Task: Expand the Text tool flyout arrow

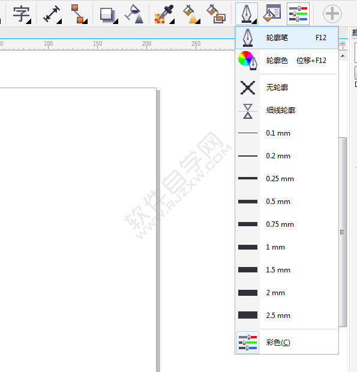Action: 29,22
